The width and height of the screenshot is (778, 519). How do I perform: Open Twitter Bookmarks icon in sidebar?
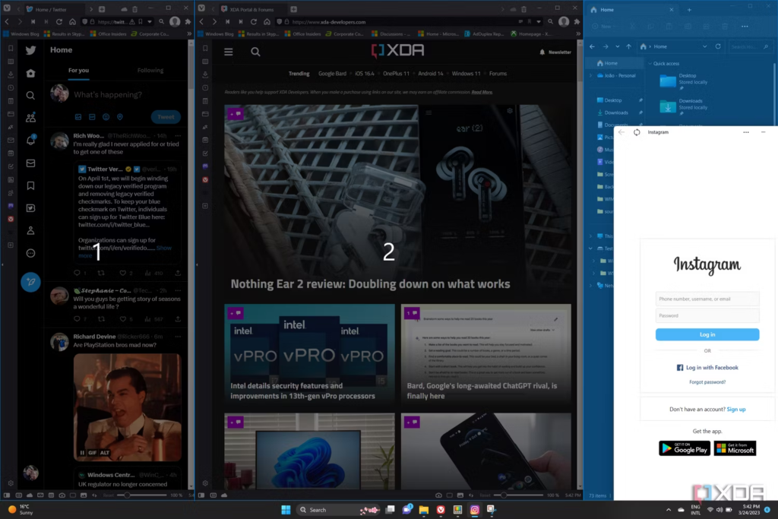pos(30,185)
